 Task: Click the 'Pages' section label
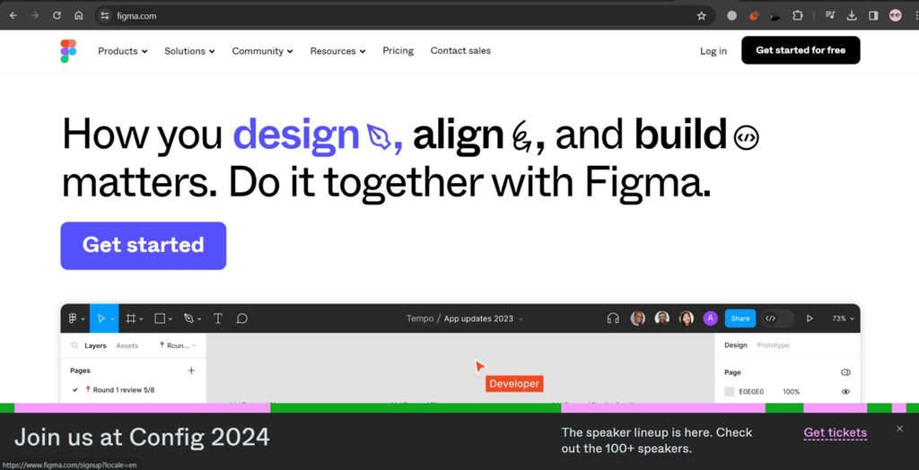tap(80, 370)
